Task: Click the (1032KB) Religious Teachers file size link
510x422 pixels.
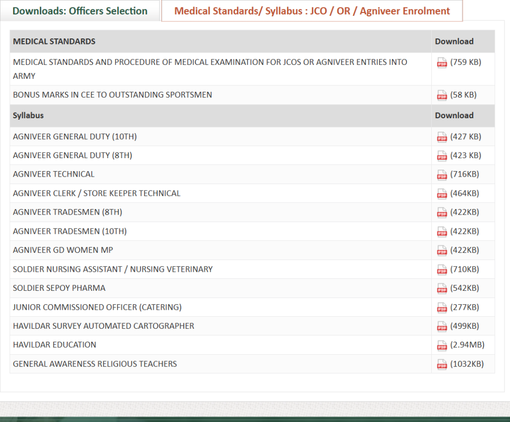Action: coord(467,364)
